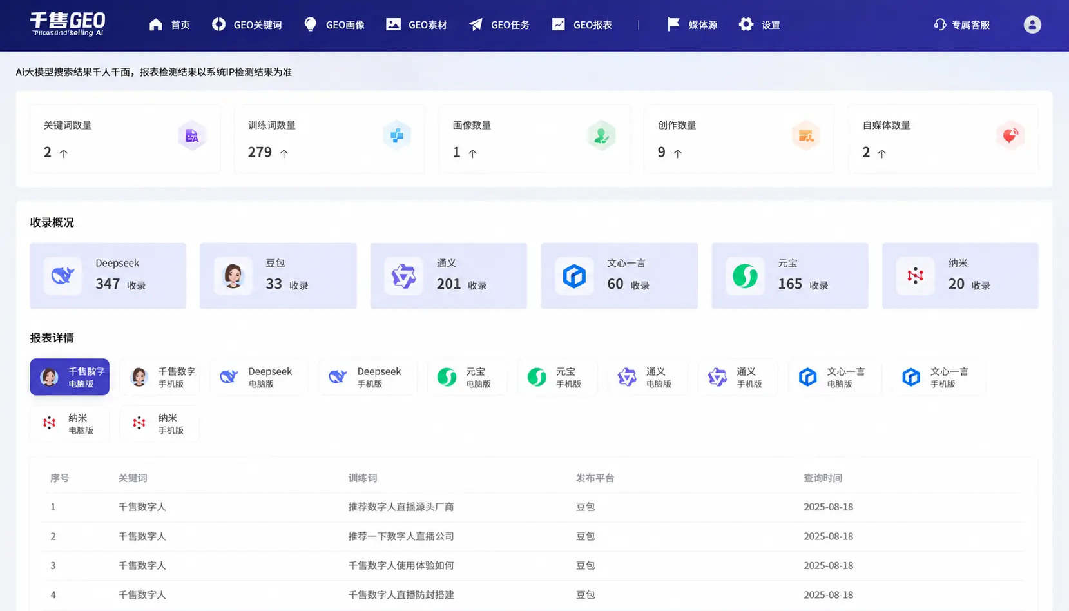Click 千售数字人直播防封搭建 training word
Viewport: 1069px width, 611px height.
[401, 595]
